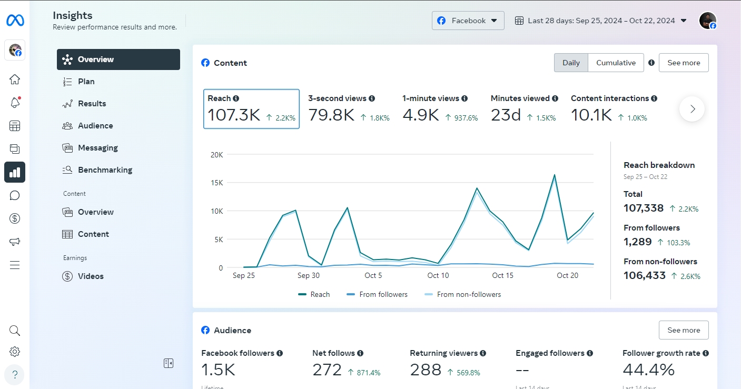The width and height of the screenshot is (741, 389).
Task: Select the Insights bar chart icon
Action: point(15,172)
